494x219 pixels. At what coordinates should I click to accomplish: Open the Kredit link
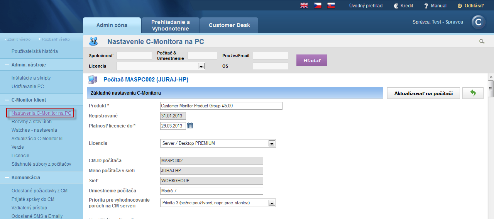[404, 6]
